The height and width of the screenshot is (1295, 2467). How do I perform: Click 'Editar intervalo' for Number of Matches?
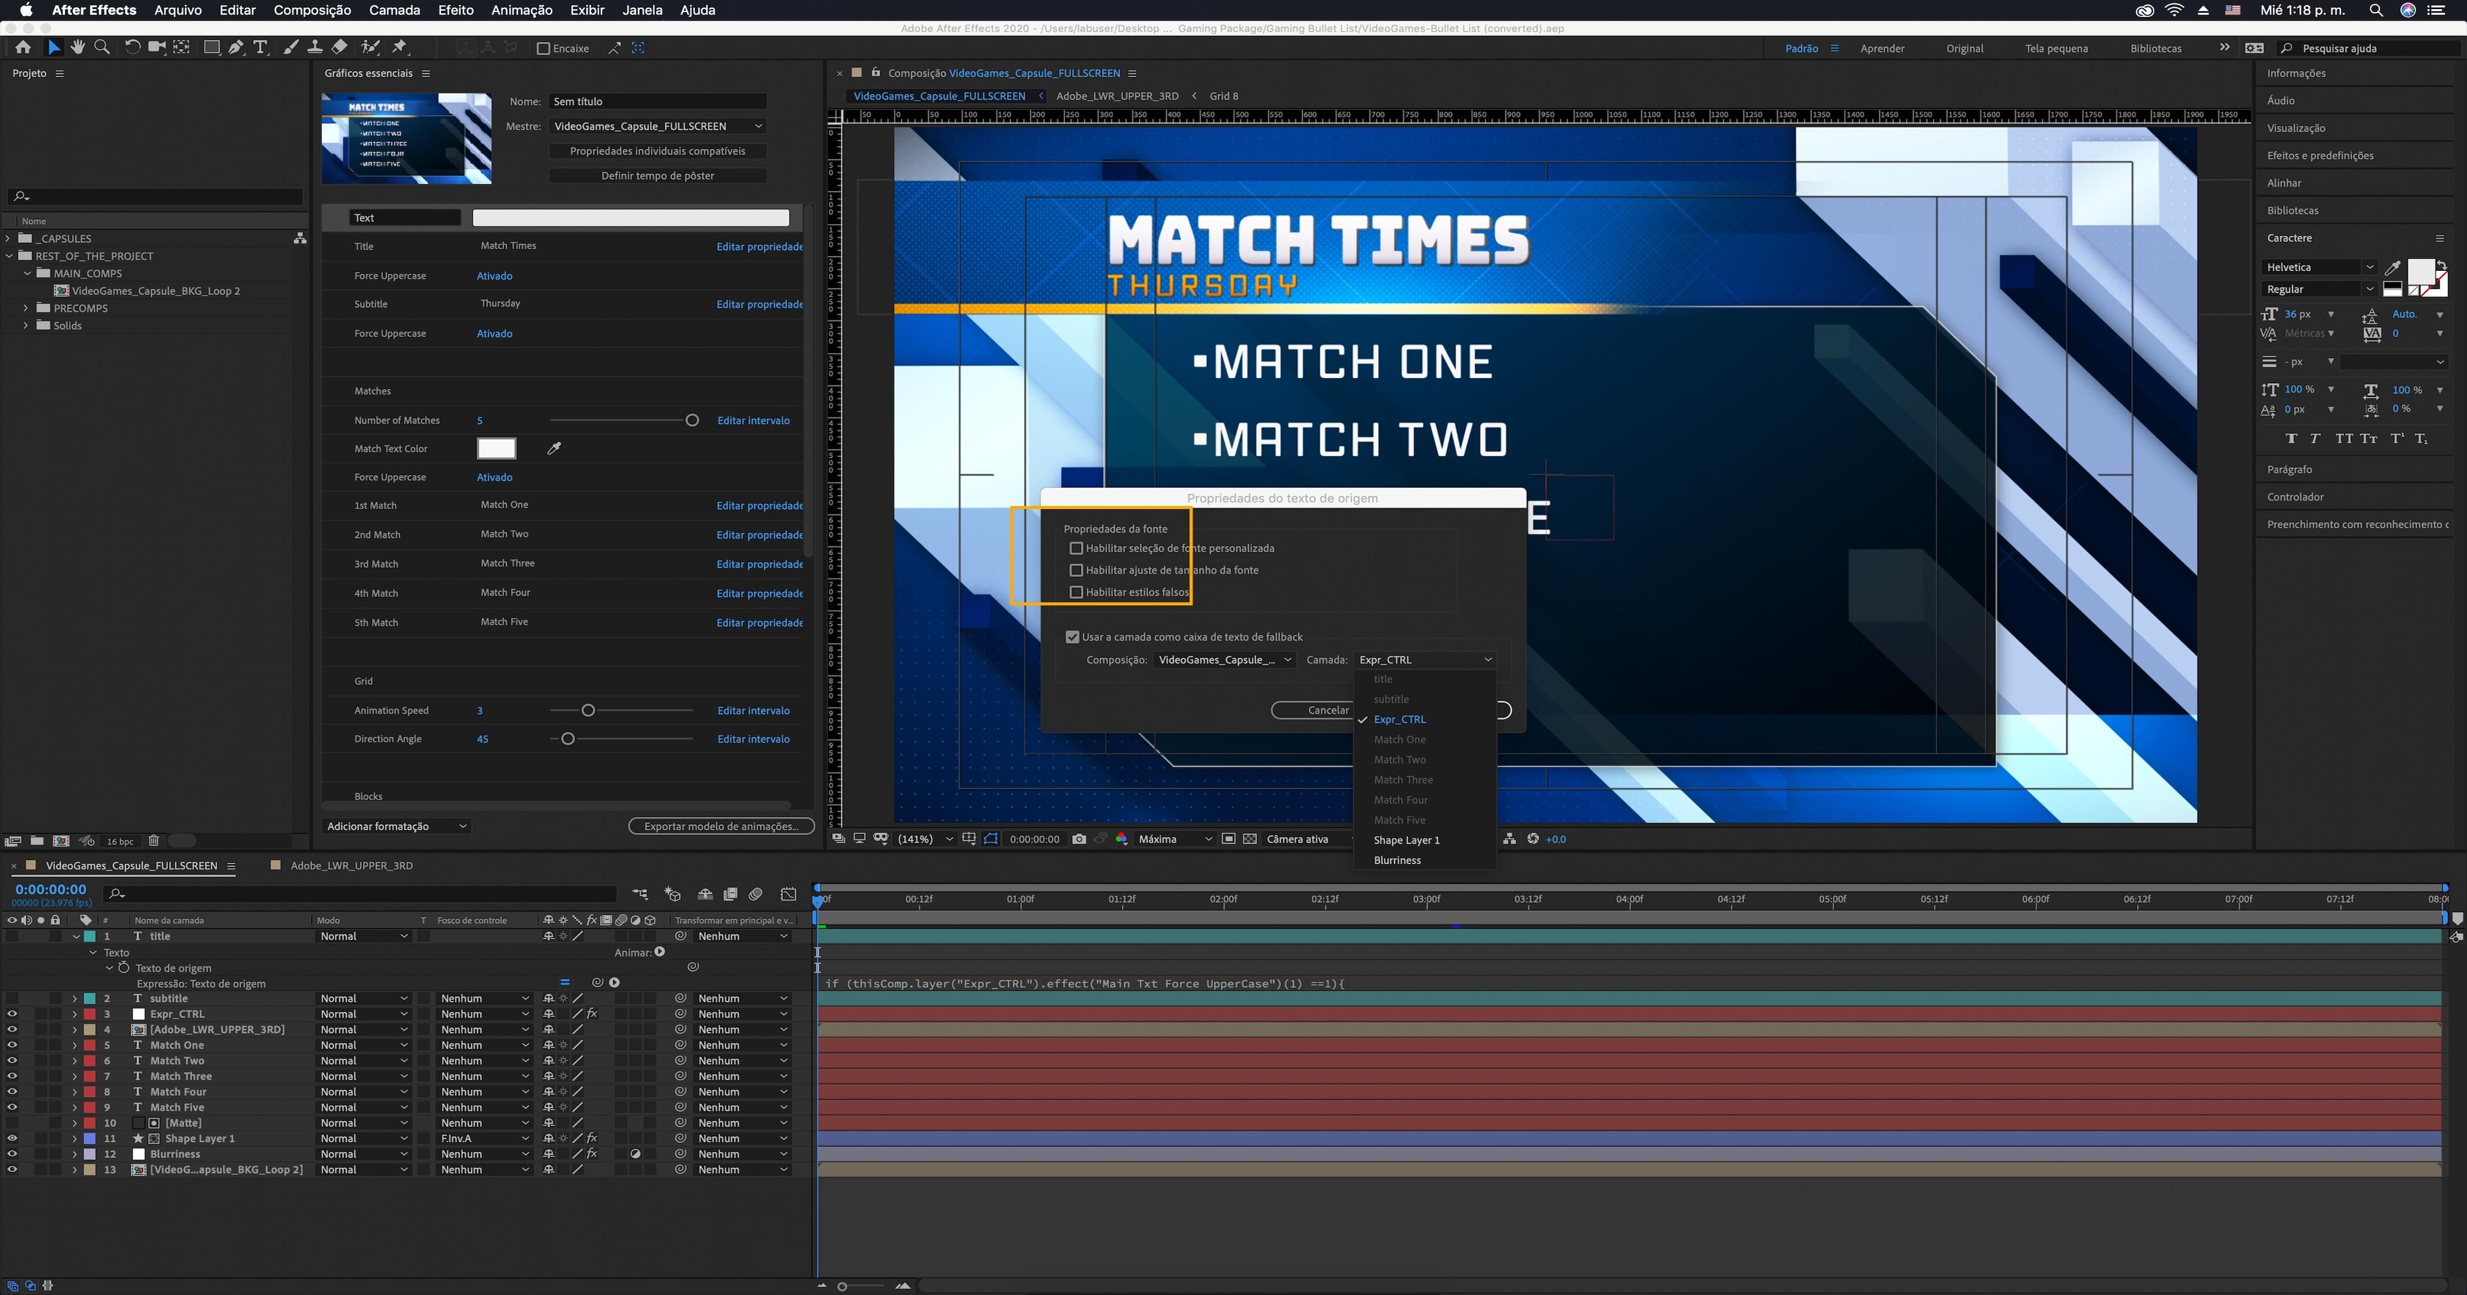[754, 421]
